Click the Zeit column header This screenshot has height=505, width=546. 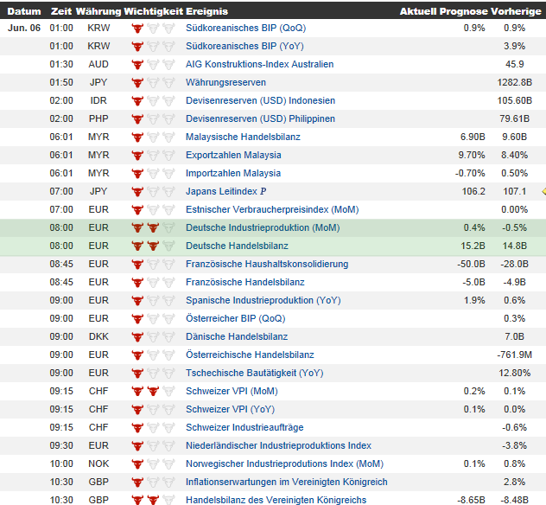61,11
